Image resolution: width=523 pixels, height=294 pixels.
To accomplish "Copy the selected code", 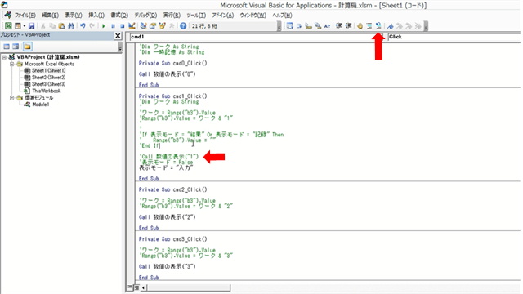I will point(52,25).
